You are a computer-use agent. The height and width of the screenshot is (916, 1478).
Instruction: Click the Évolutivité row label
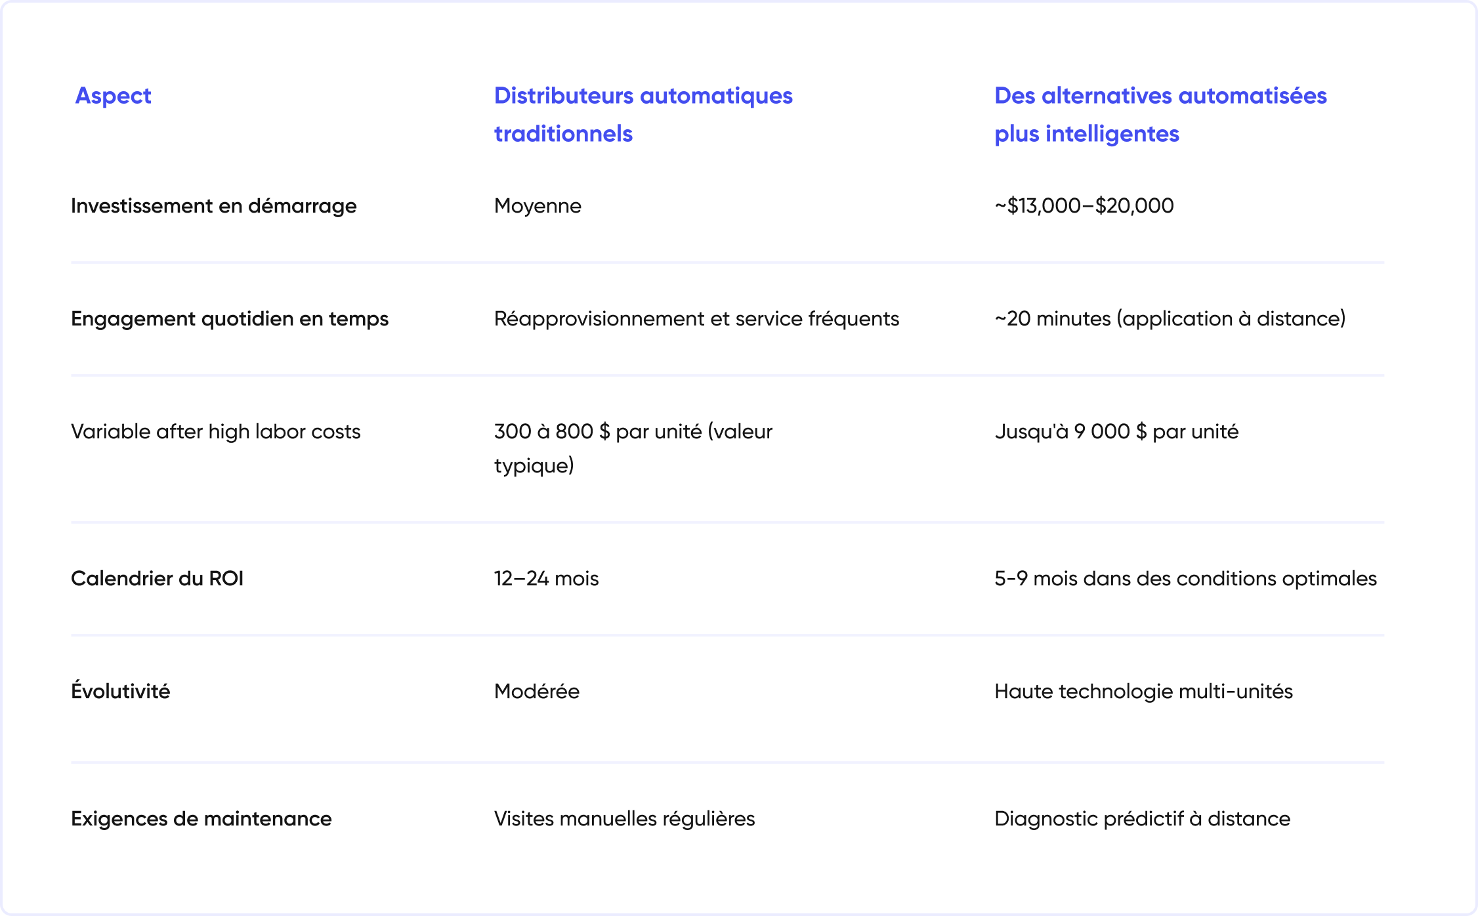(x=120, y=692)
